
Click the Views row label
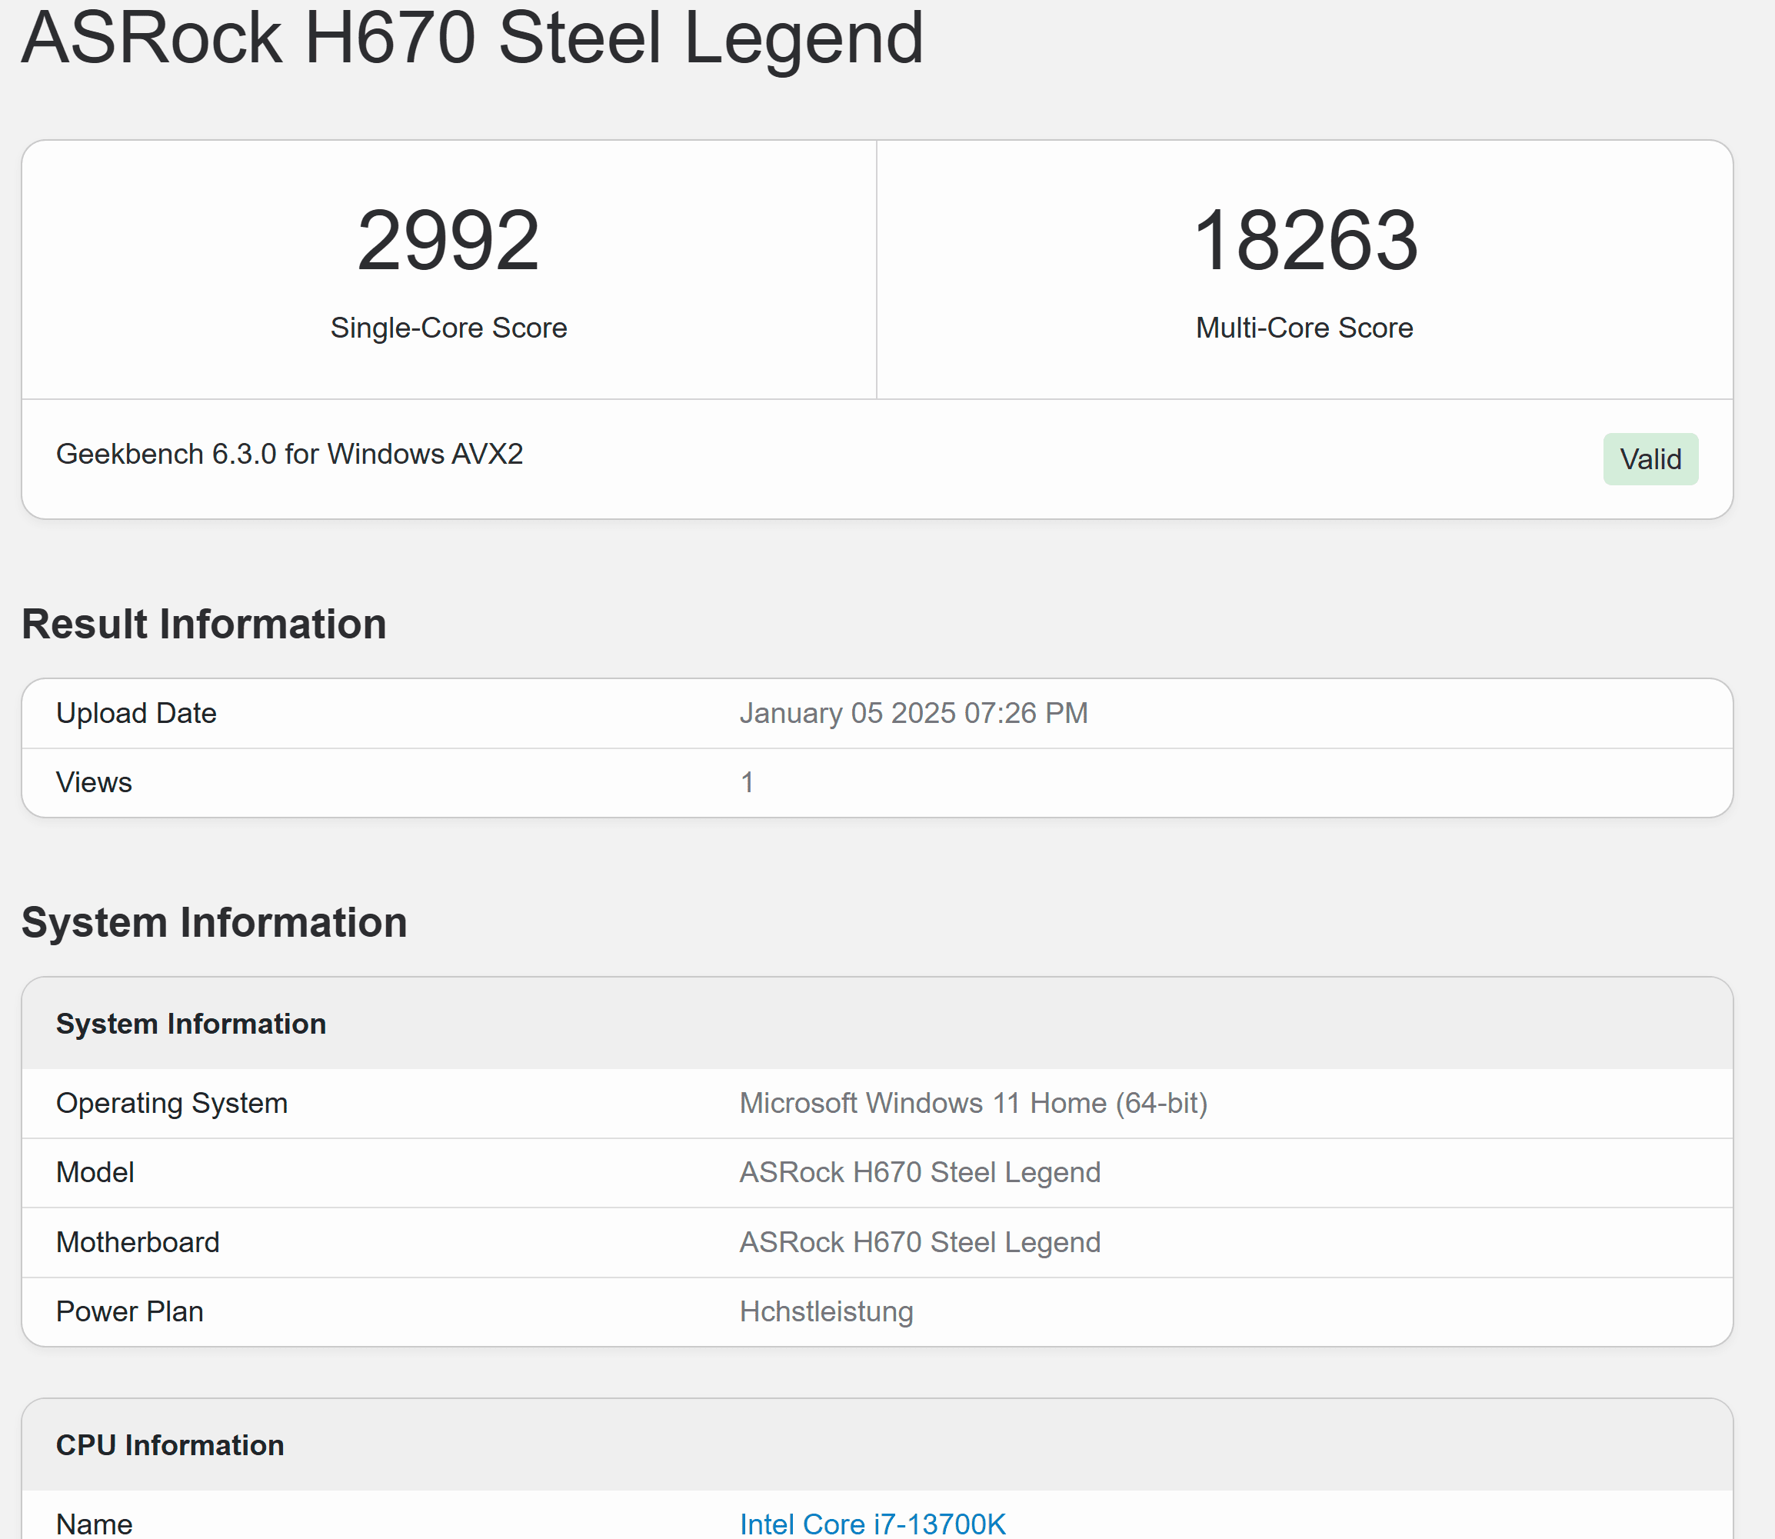(94, 782)
